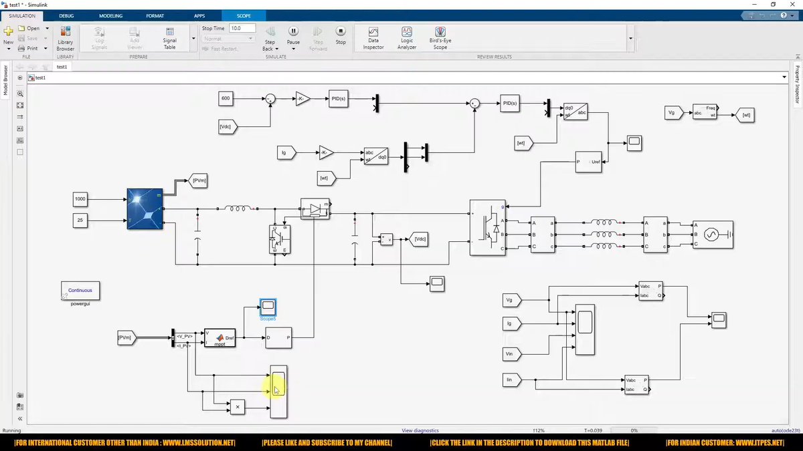Select the three-phase AC source block
Viewport: 803px width, 451px height.
712,235
